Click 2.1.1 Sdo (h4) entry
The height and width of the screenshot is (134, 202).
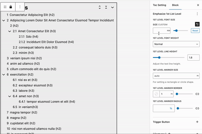(x=29, y=37)
